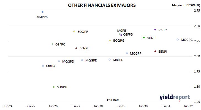Click the MQGPF hollow diamond marker
This screenshot has height=110, width=201.
(127, 53)
